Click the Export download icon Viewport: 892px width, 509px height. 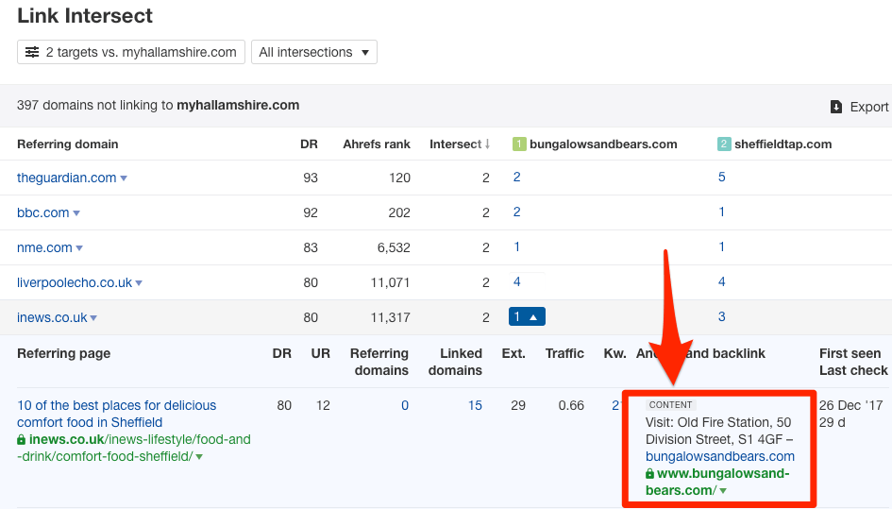835,107
